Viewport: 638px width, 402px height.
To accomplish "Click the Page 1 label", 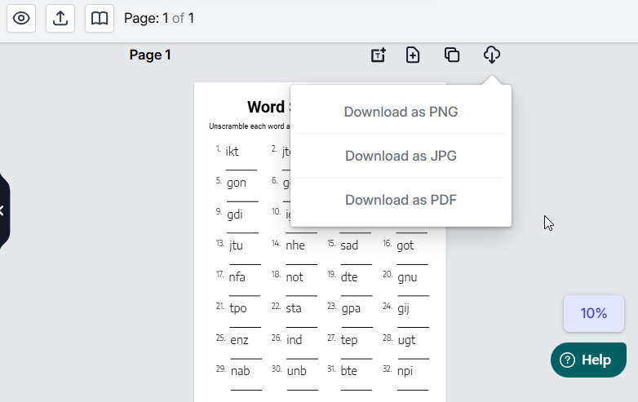I will click(150, 55).
